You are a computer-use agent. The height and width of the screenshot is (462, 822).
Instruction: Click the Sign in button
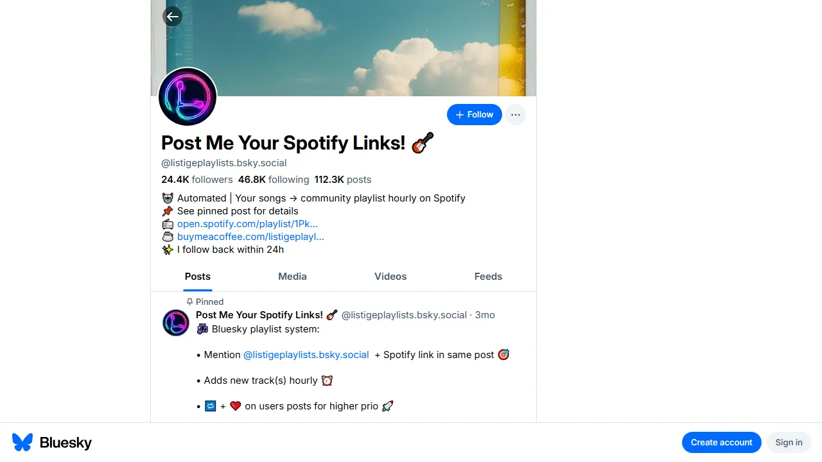(789, 442)
